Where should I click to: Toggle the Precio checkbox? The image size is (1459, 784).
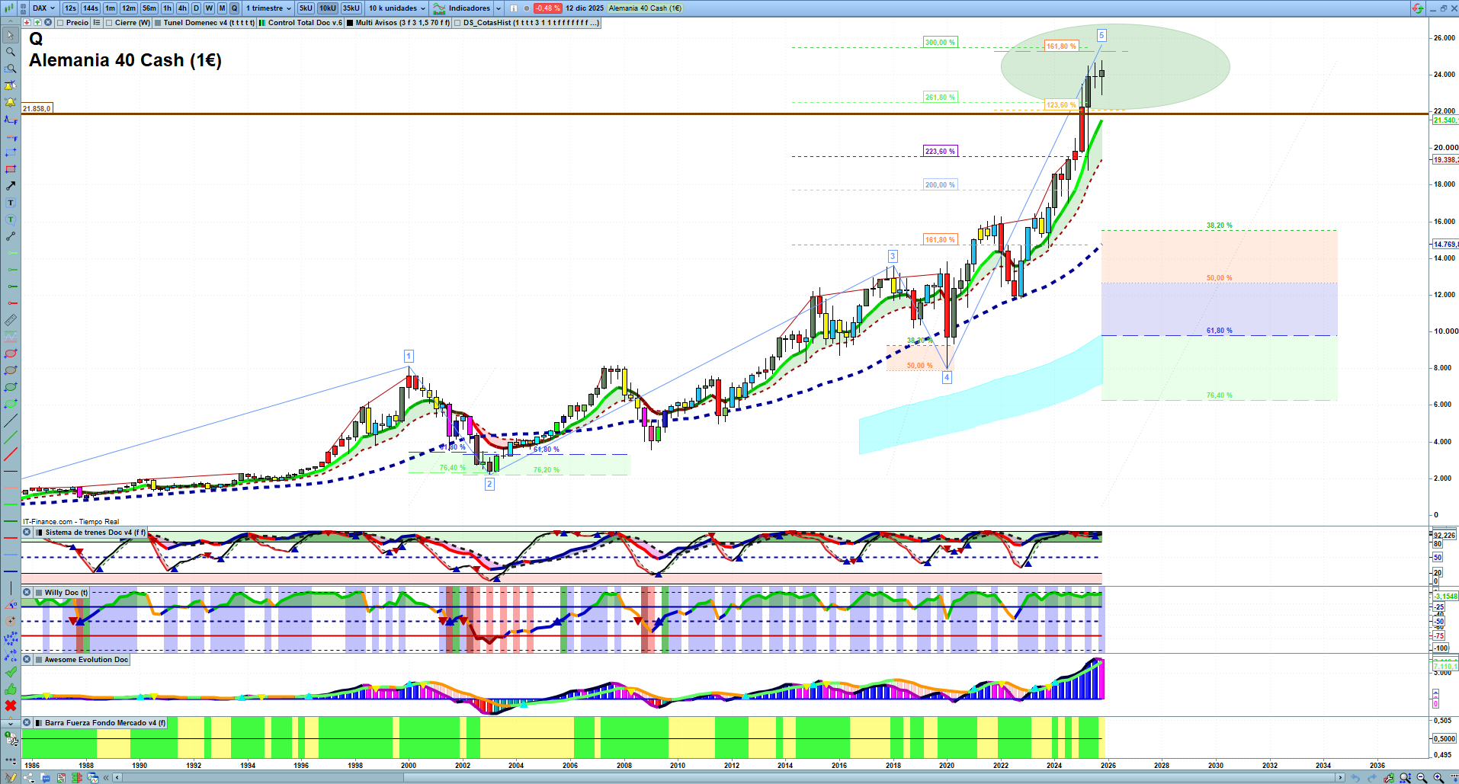60,23
